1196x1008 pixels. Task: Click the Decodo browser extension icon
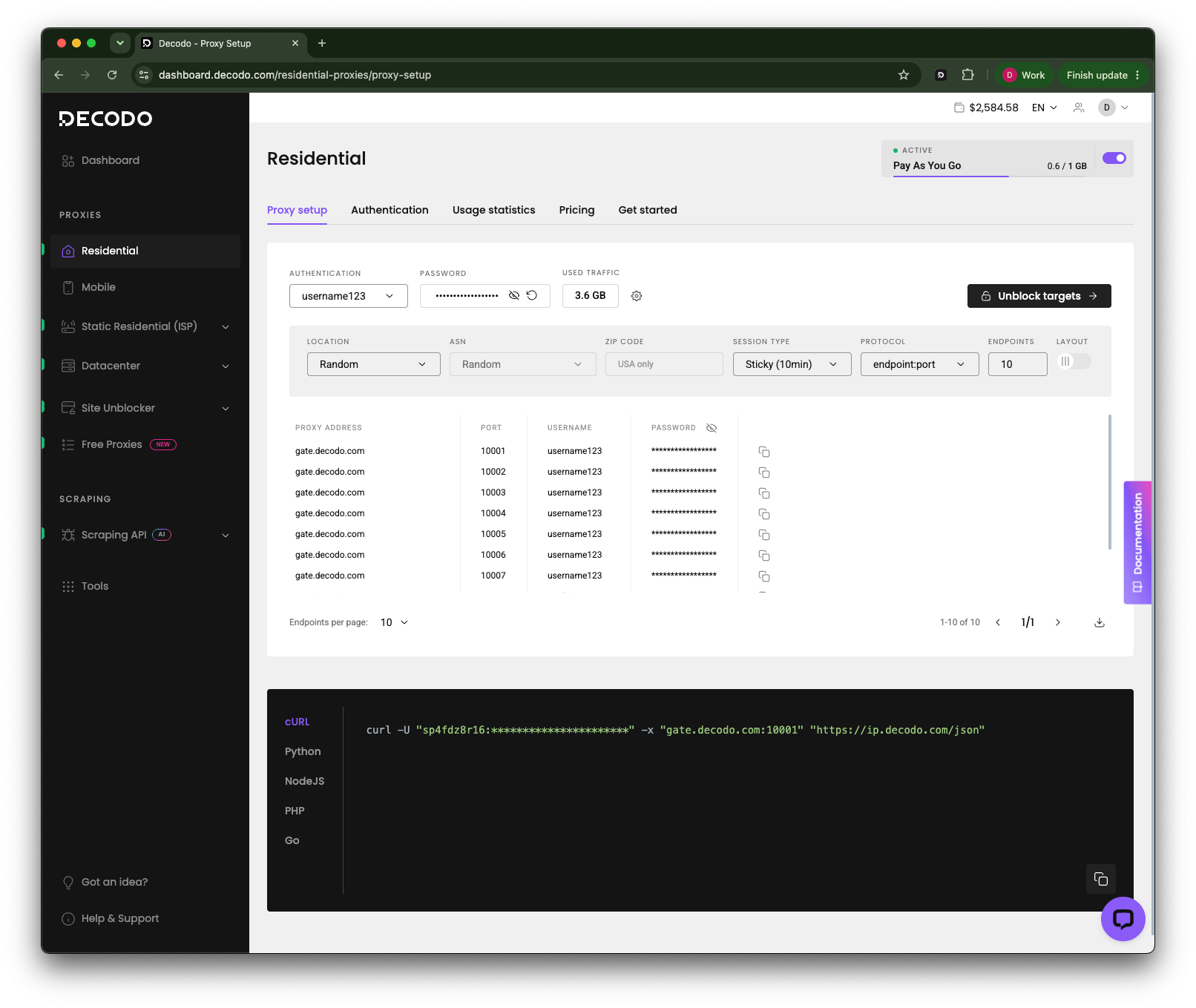coord(941,75)
